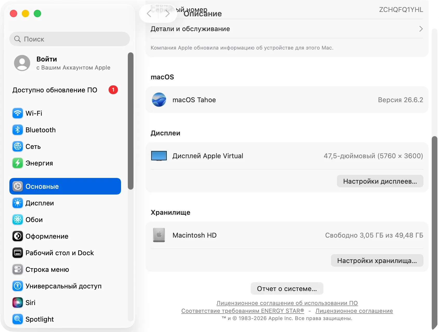This screenshot has height=332, width=439.
Task: Click the sidebar vertical scrollbar
Action: click(131, 121)
